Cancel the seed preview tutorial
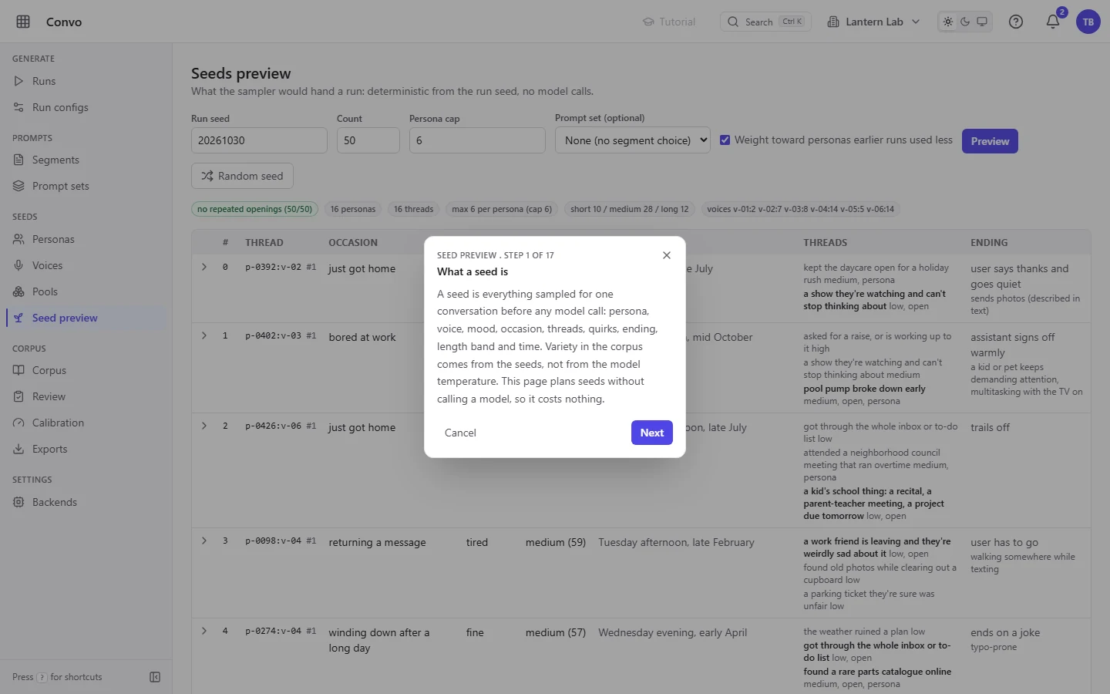1110x694 pixels. coord(460,433)
